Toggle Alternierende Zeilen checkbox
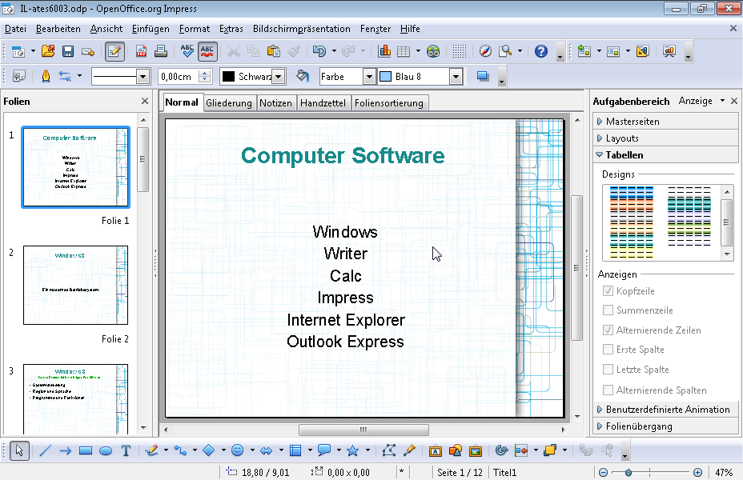The image size is (743, 480). click(608, 330)
